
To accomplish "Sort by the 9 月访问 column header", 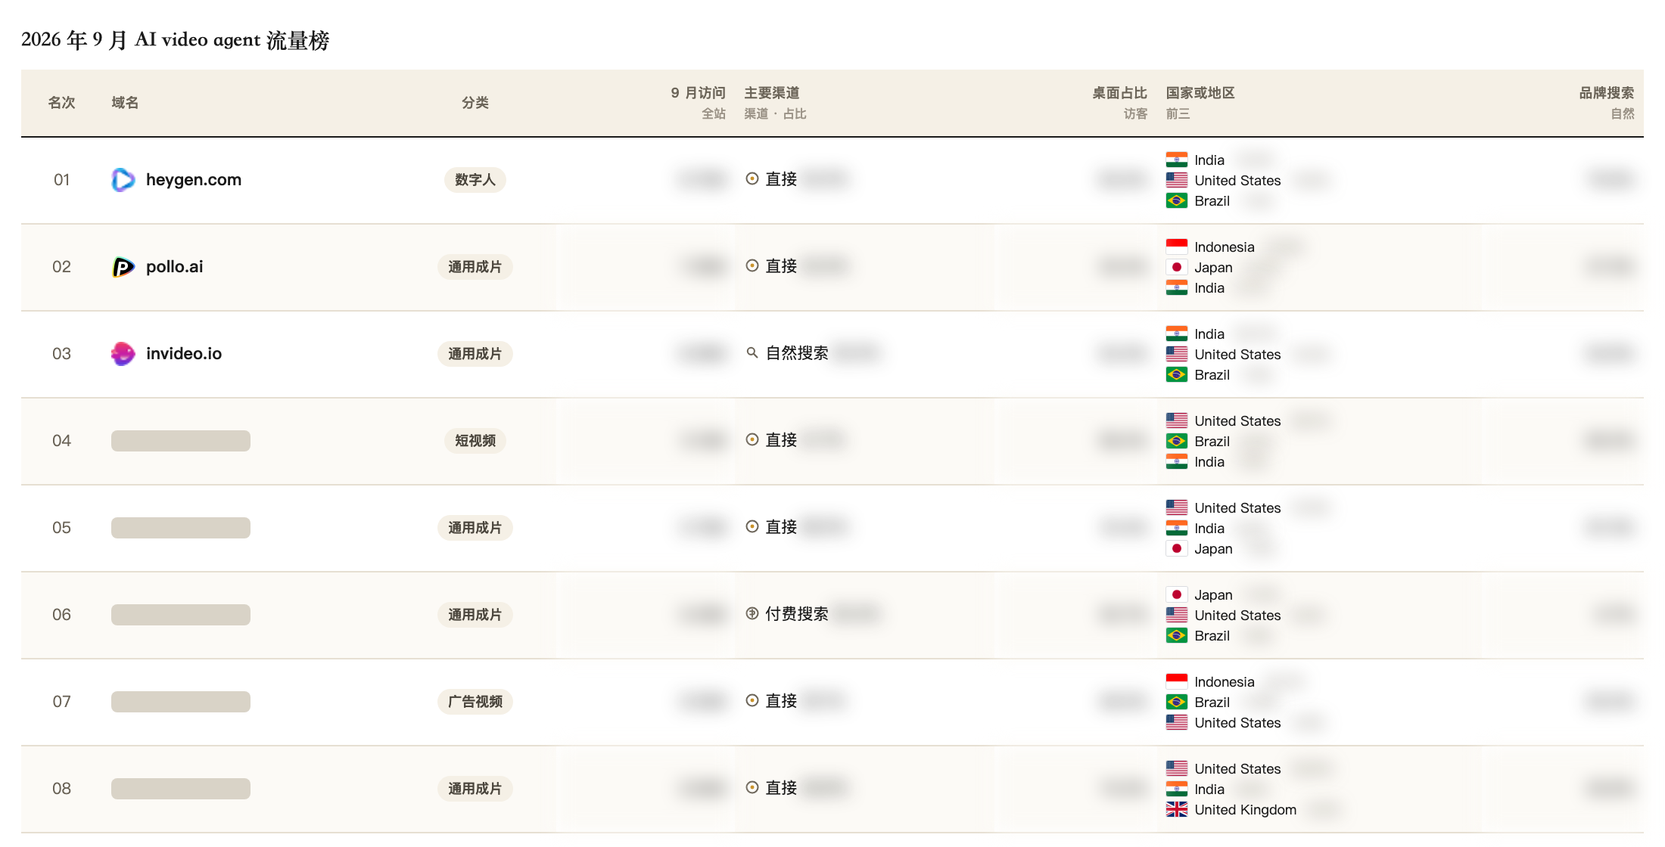I will (698, 93).
